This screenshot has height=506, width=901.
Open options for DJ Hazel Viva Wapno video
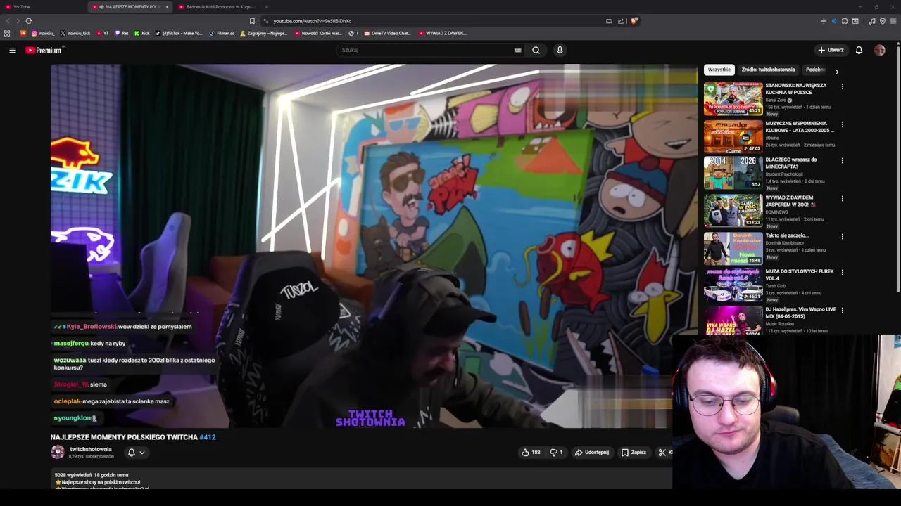click(x=843, y=310)
